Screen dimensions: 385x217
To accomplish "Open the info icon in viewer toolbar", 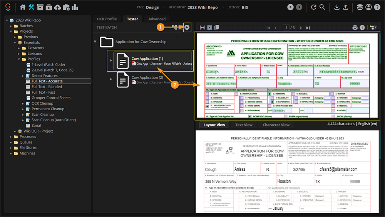I will (362, 28).
